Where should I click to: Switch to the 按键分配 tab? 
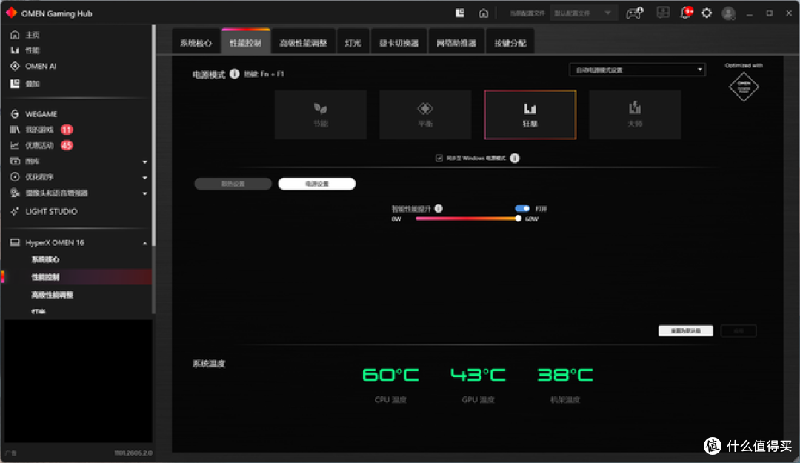click(x=510, y=43)
